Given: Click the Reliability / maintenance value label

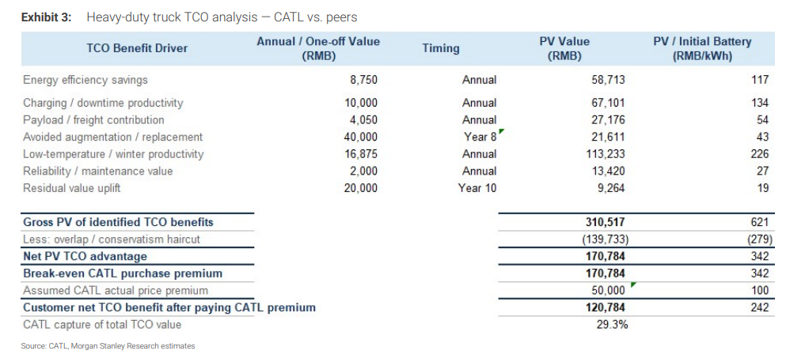Looking at the screenshot, I should [x=97, y=172].
